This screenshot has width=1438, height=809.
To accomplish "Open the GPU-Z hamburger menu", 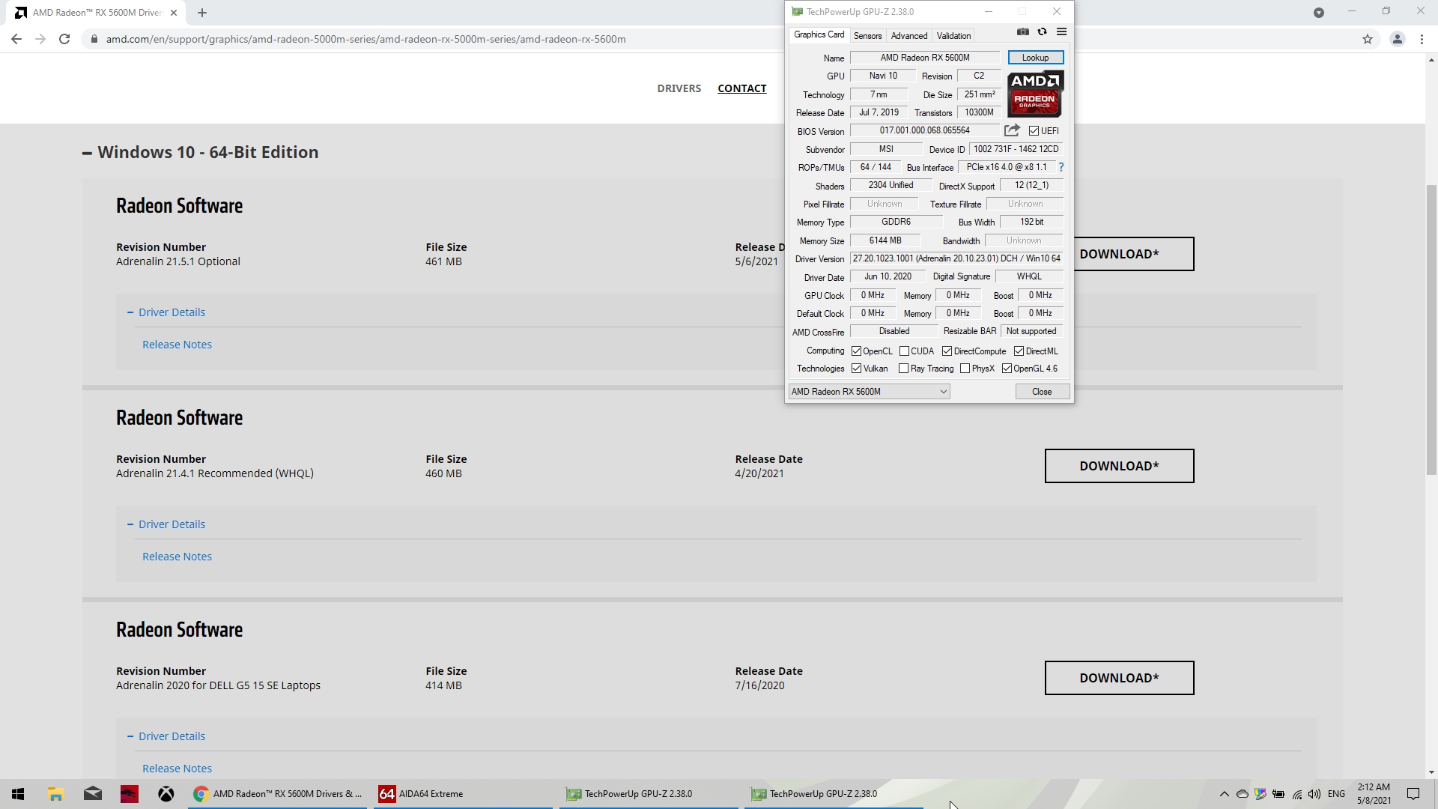I will [1061, 32].
